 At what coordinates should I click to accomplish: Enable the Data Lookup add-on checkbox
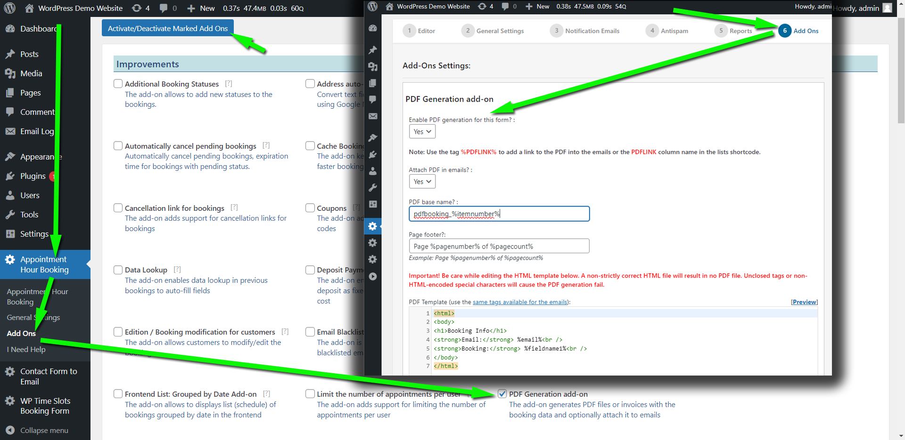pyautogui.click(x=118, y=270)
